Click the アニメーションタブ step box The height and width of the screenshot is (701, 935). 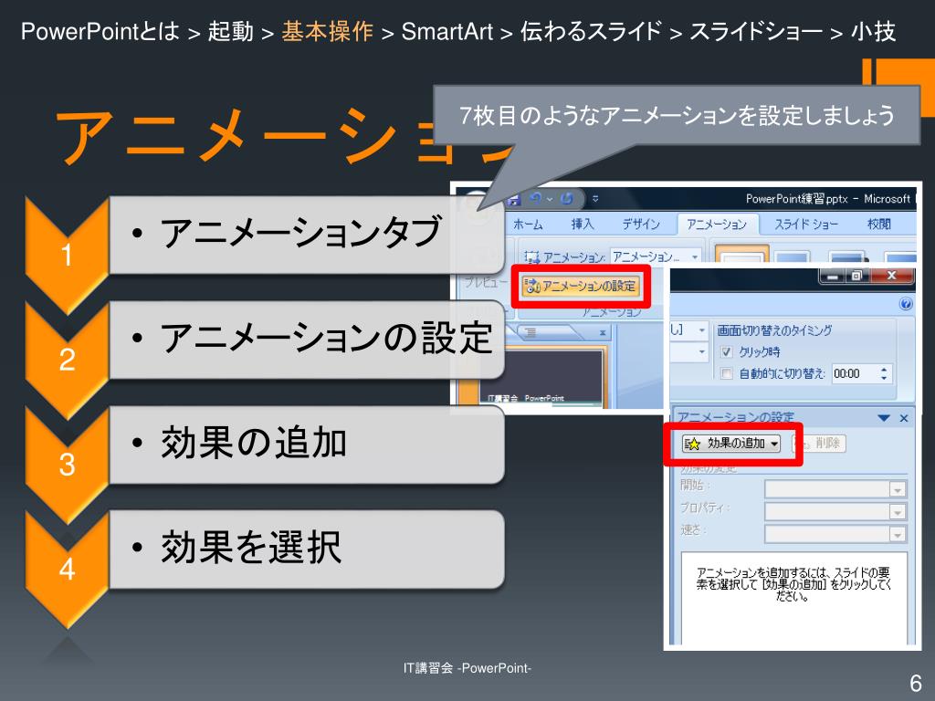click(x=307, y=235)
